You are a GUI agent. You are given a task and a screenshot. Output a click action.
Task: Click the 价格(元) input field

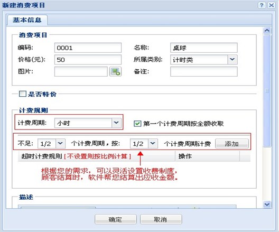[88, 60]
